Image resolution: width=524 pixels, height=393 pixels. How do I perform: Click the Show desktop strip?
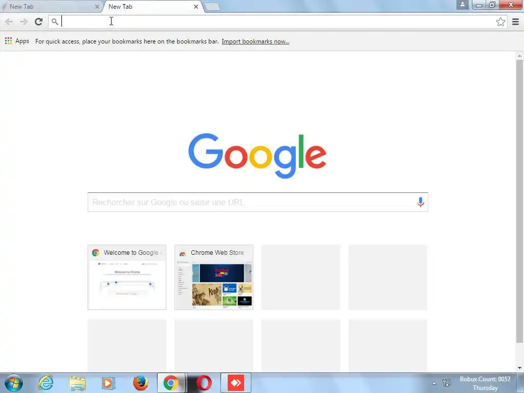(x=520, y=383)
